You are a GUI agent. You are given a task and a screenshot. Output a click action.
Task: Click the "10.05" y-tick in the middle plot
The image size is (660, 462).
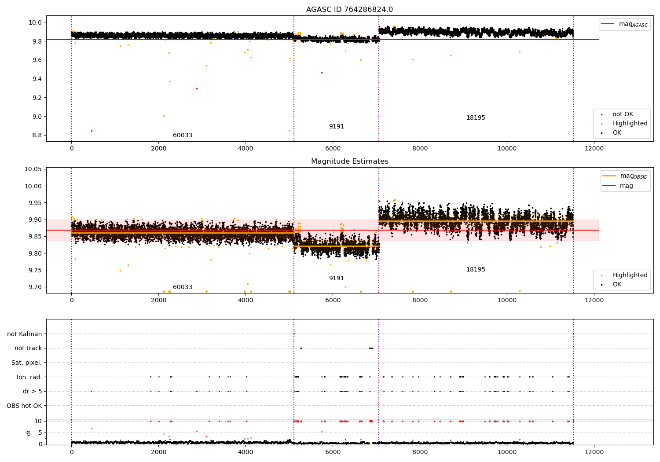tap(33, 169)
